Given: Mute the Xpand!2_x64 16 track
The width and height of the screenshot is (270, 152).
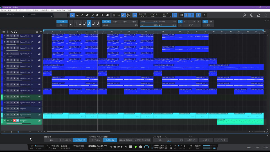Looking at the screenshot, I should pyautogui.click(x=8, y=36).
